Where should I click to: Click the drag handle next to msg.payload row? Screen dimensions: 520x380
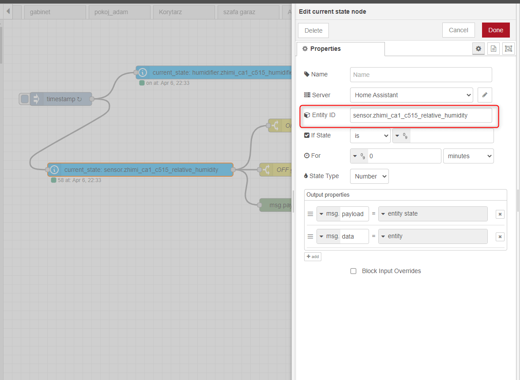tap(310, 214)
